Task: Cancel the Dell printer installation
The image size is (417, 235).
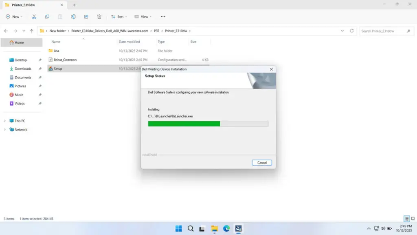Action: [262, 162]
